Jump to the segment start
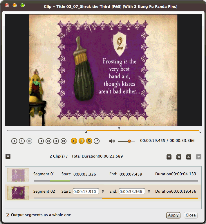206x224 pixels. [41, 141]
